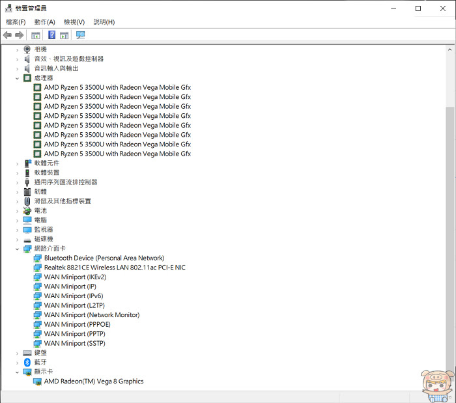This screenshot has width=456, height=403.
Task: Click the Back arrow toolbar icon
Action: (7, 35)
